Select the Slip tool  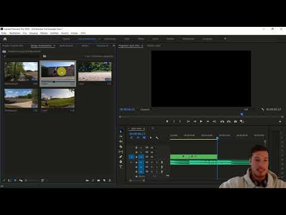(121, 152)
